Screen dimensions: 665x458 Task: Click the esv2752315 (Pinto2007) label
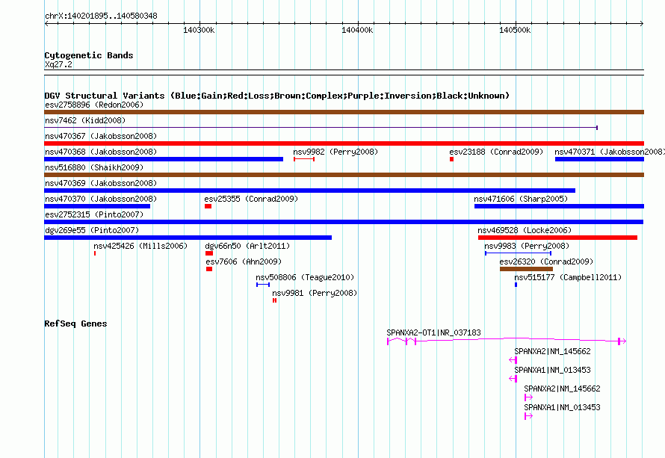click(94, 214)
